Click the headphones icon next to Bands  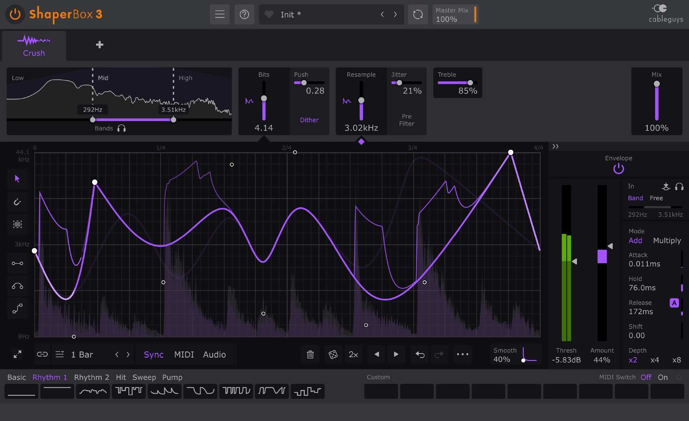122,128
